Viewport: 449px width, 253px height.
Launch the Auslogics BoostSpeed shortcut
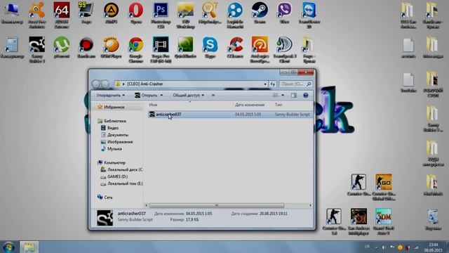pos(260,50)
